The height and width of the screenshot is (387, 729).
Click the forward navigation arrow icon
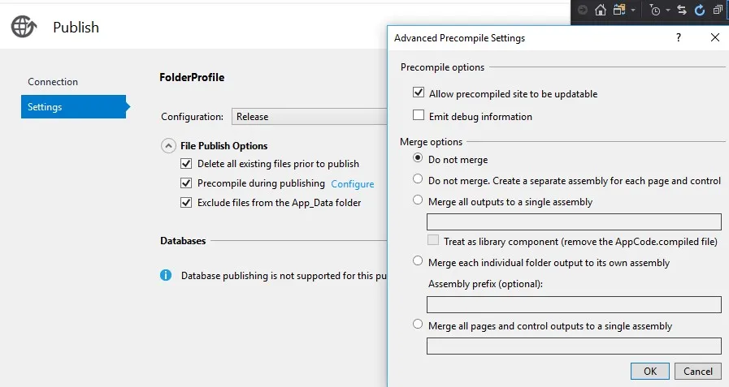(582, 11)
